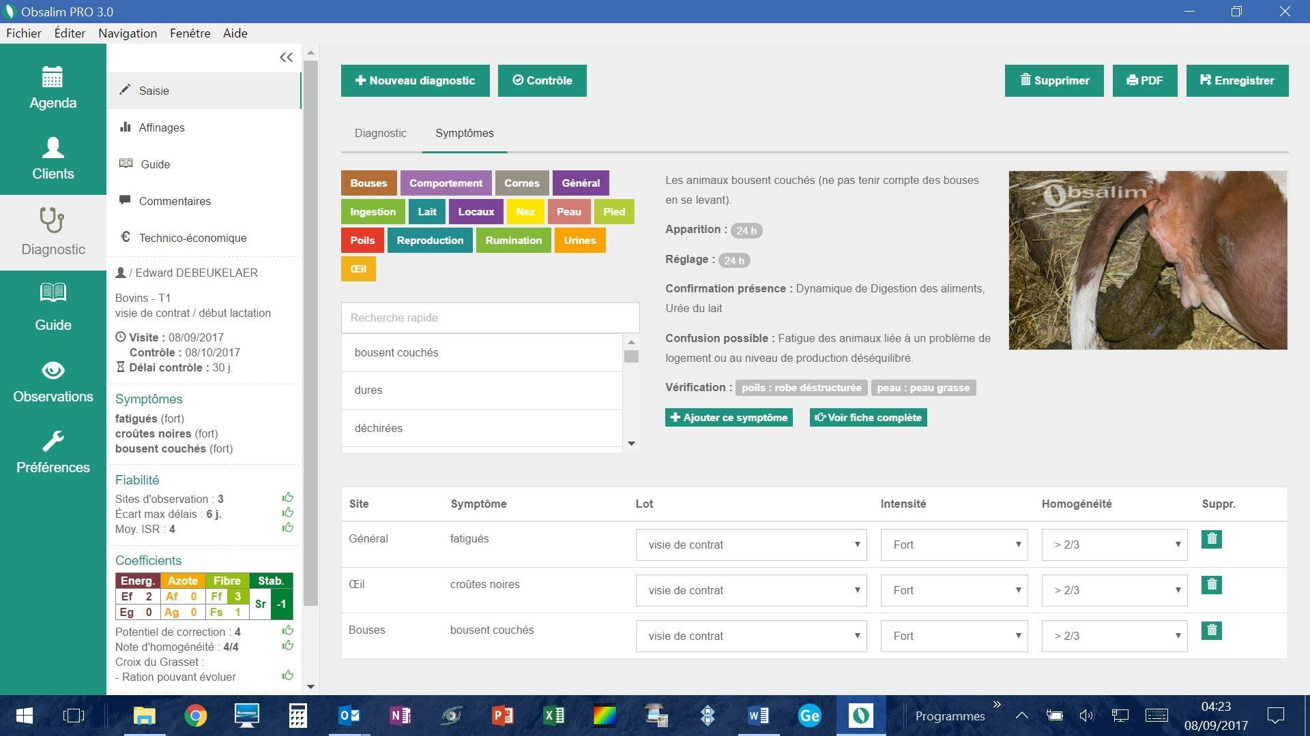Open Word from the taskbar
Viewport: 1310px width, 736px height.
758,716
